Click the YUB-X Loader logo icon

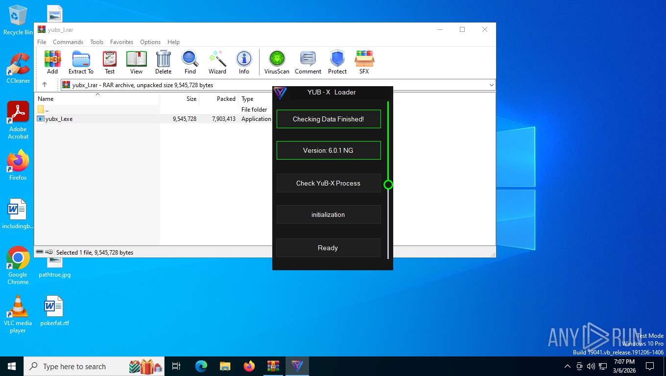point(280,93)
